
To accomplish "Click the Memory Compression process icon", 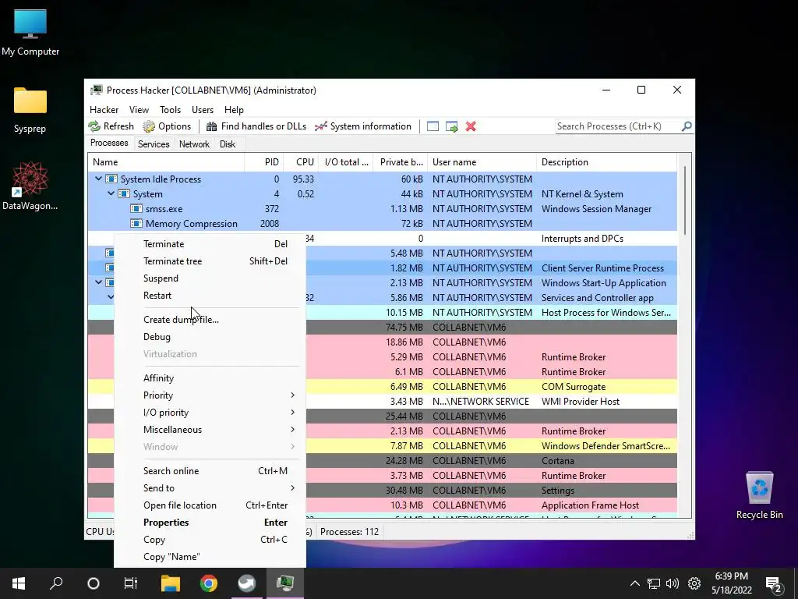I will (136, 224).
